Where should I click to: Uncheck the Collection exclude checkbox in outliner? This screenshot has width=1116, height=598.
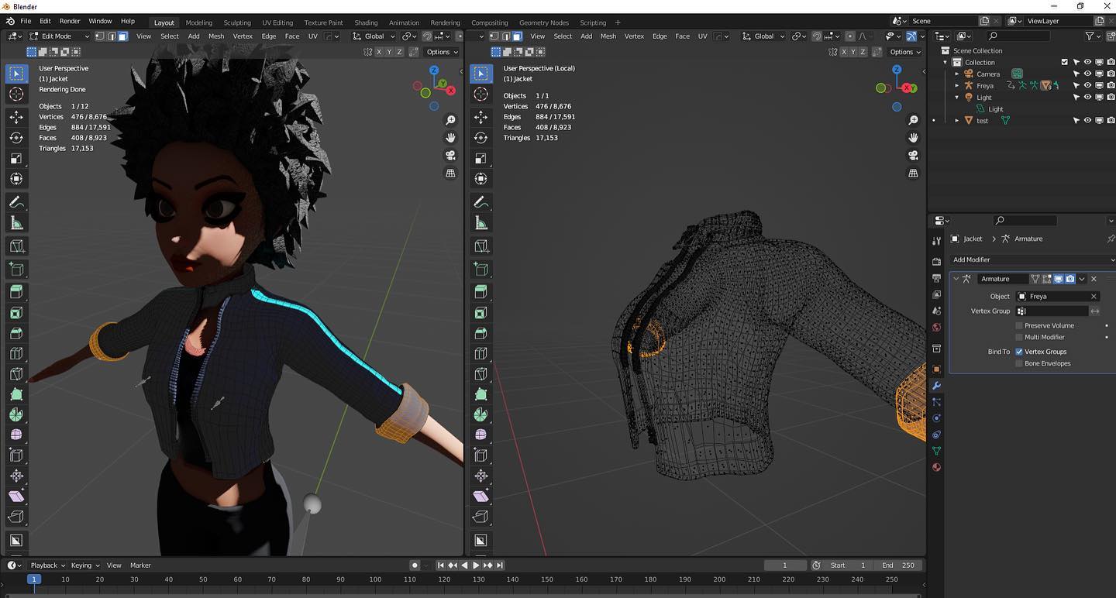pyautogui.click(x=1064, y=62)
